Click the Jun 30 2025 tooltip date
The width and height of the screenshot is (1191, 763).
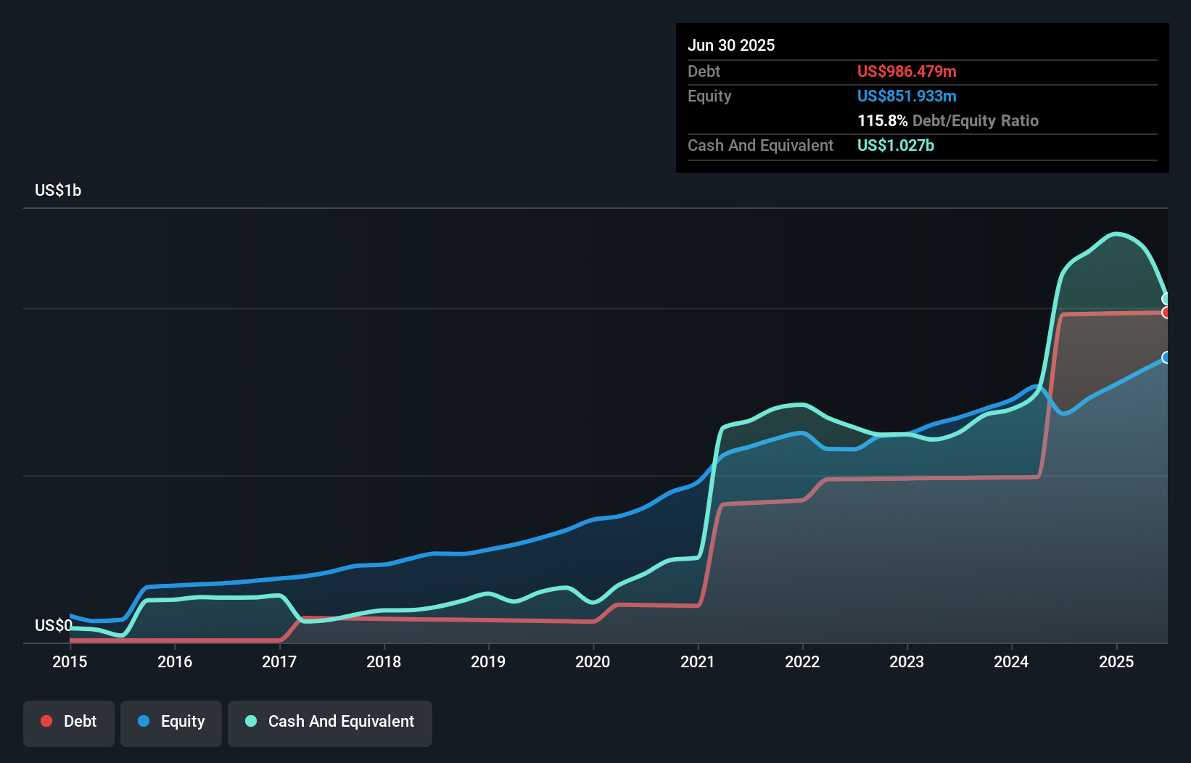[x=731, y=46]
